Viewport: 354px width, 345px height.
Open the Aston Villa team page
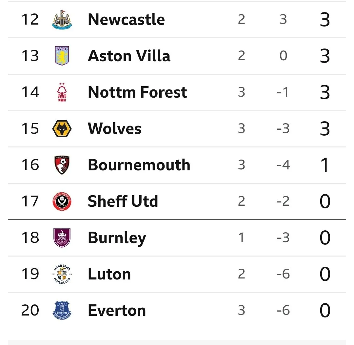point(129,56)
